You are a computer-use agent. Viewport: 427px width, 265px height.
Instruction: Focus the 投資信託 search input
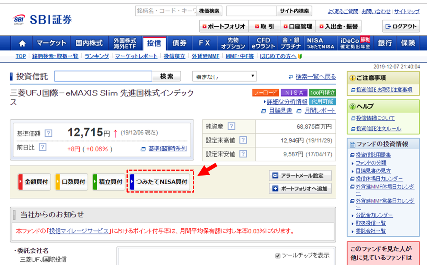click(103, 76)
